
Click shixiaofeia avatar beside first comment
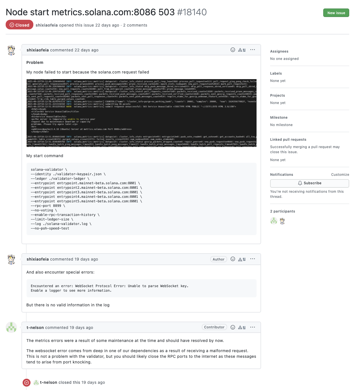pos(11,50)
